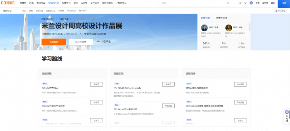Viewport: 290px width, 131px height.
Task: Open PAI ArtLab AIGC入门与实践 title
Action: [127, 88]
